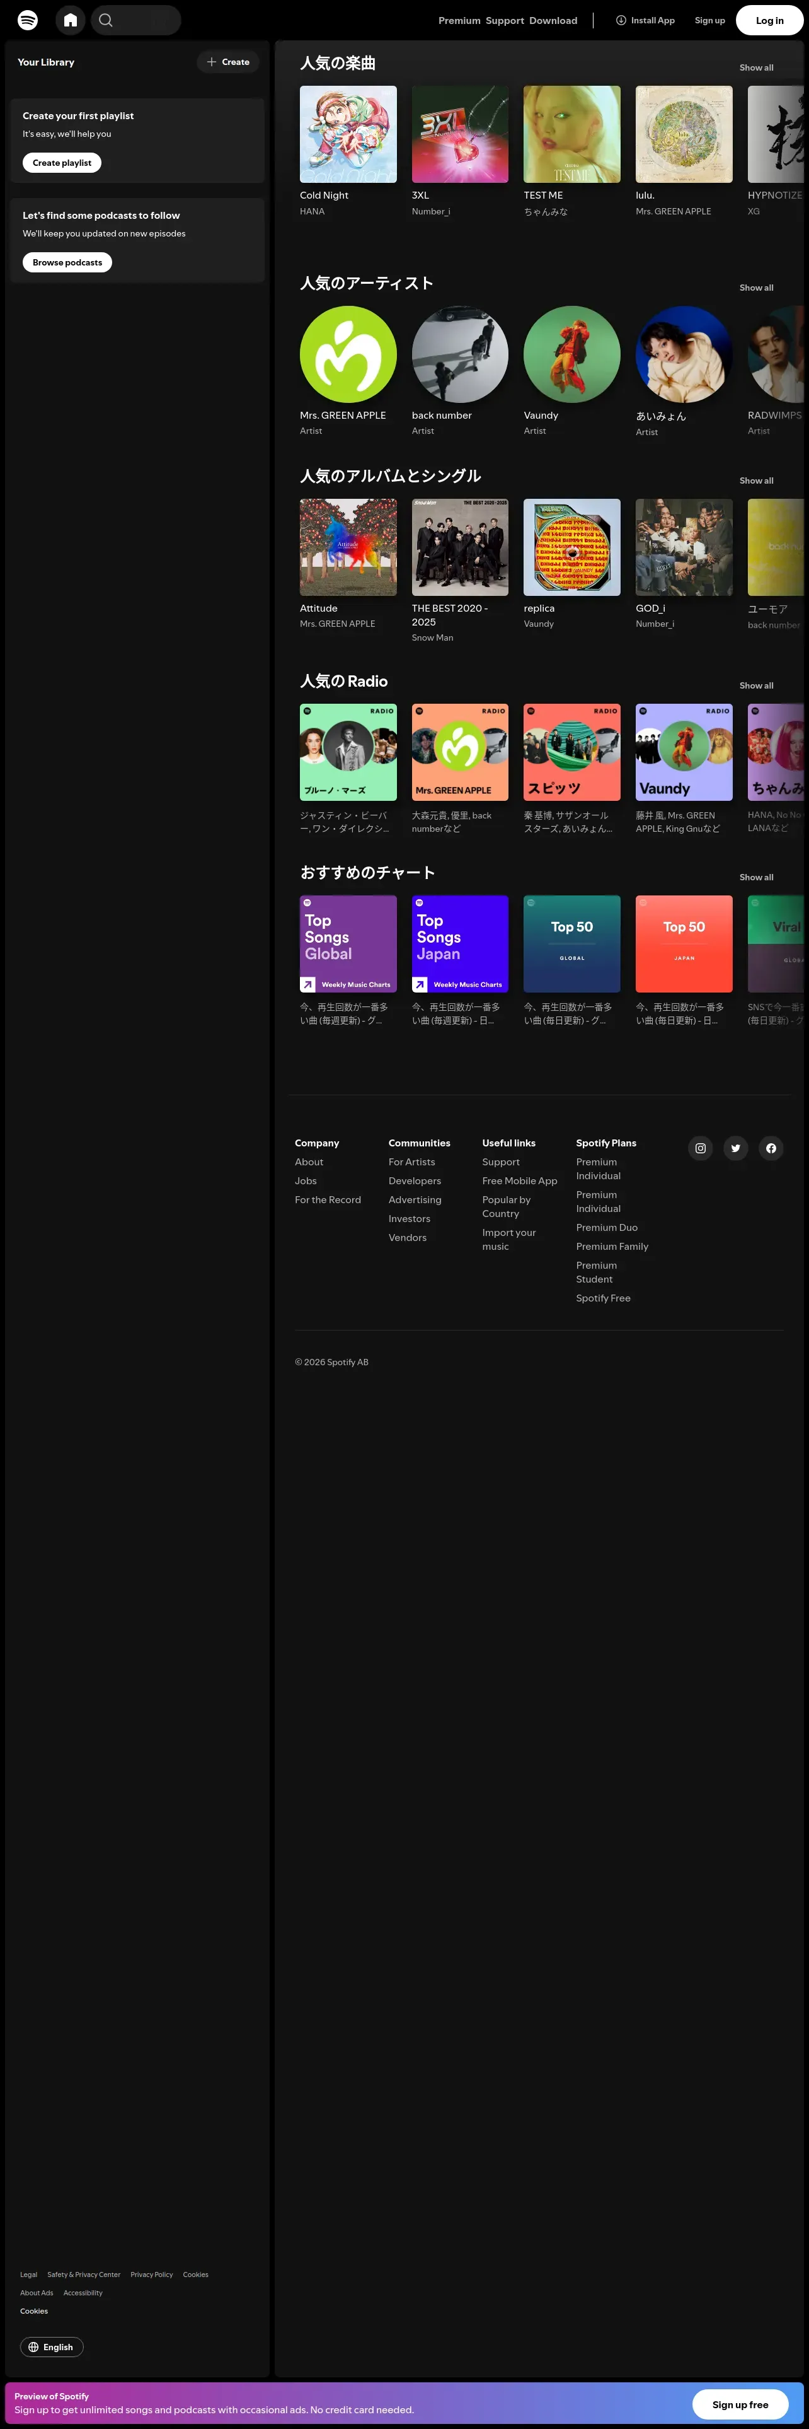Click the Install App download icon
The image size is (809, 2429).
click(621, 20)
